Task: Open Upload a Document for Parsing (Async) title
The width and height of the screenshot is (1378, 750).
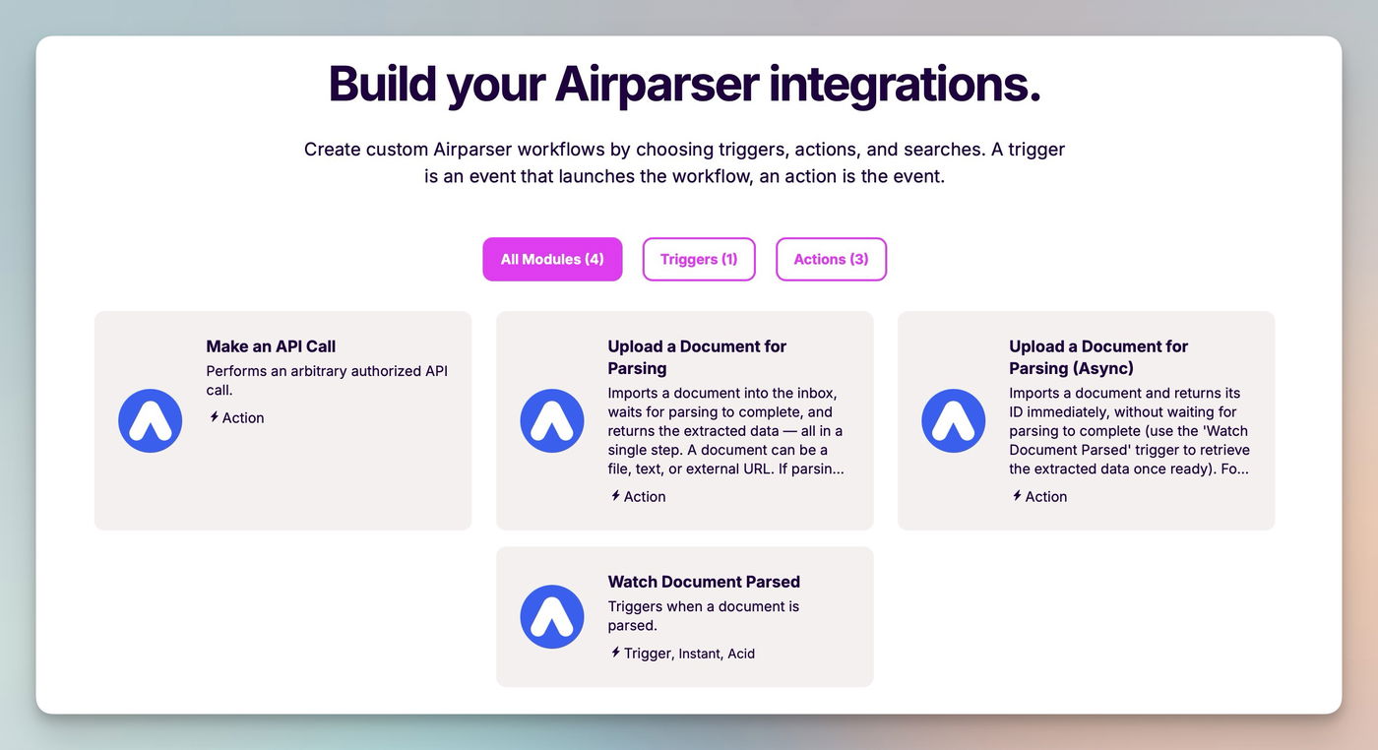Action: click(x=1098, y=357)
